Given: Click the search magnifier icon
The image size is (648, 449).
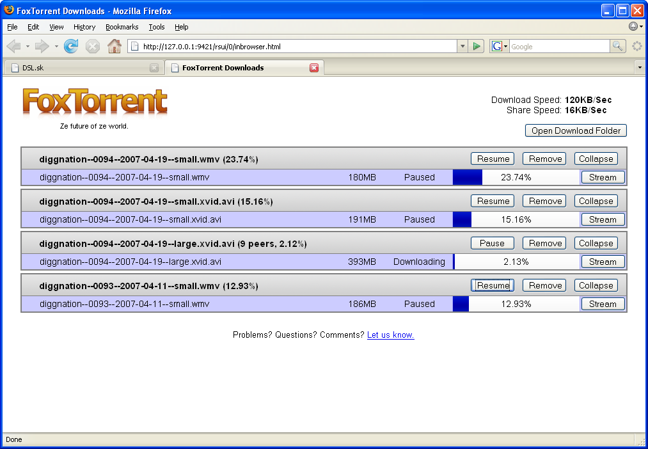Looking at the screenshot, I should click(617, 46).
